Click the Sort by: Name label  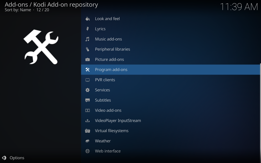[18, 10]
